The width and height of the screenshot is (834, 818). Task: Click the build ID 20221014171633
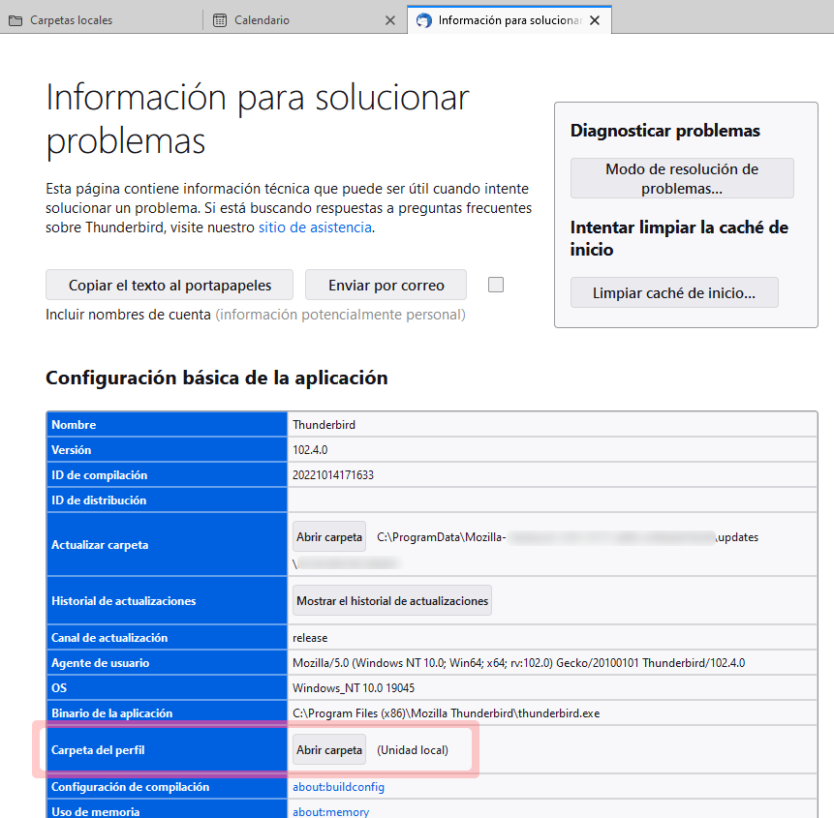pos(333,474)
